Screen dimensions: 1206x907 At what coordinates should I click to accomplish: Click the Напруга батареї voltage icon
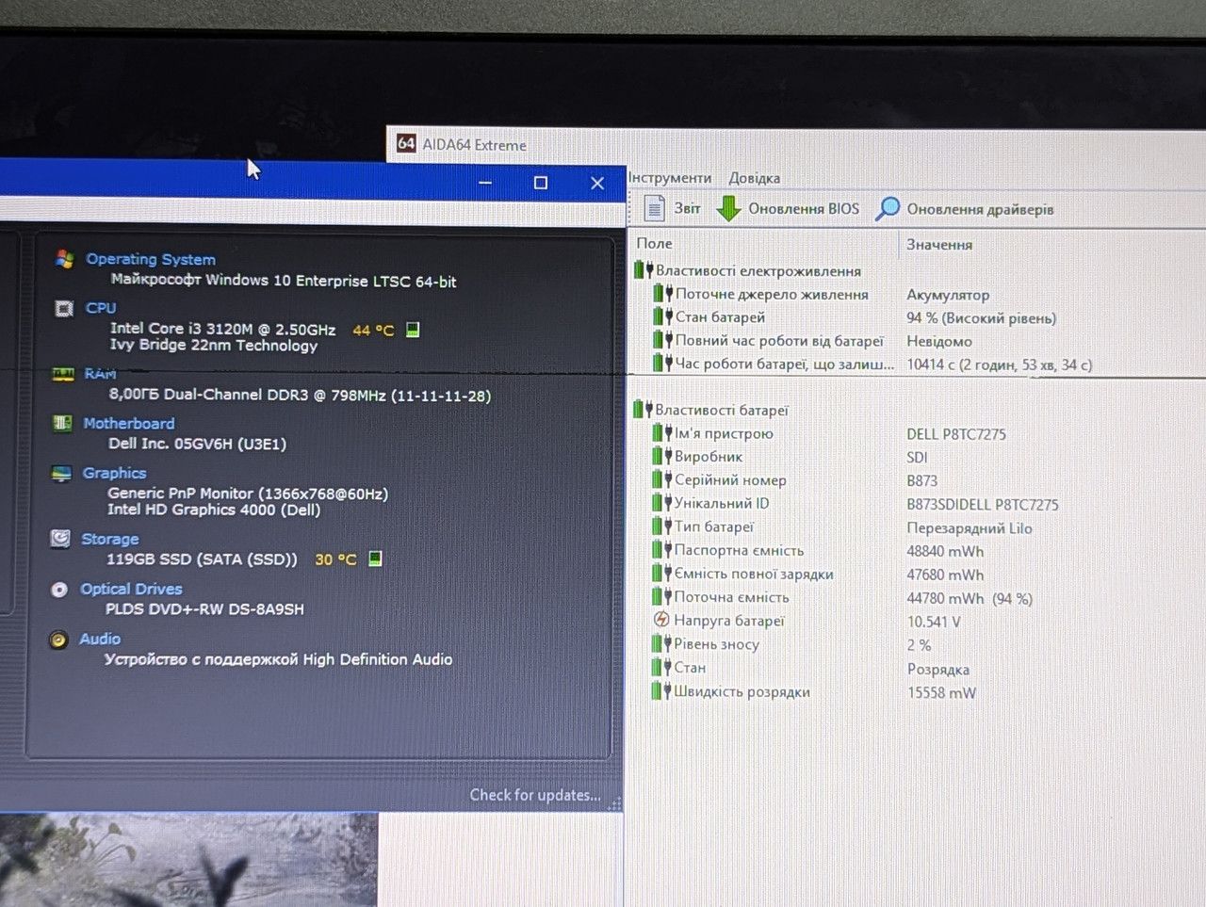(x=661, y=620)
